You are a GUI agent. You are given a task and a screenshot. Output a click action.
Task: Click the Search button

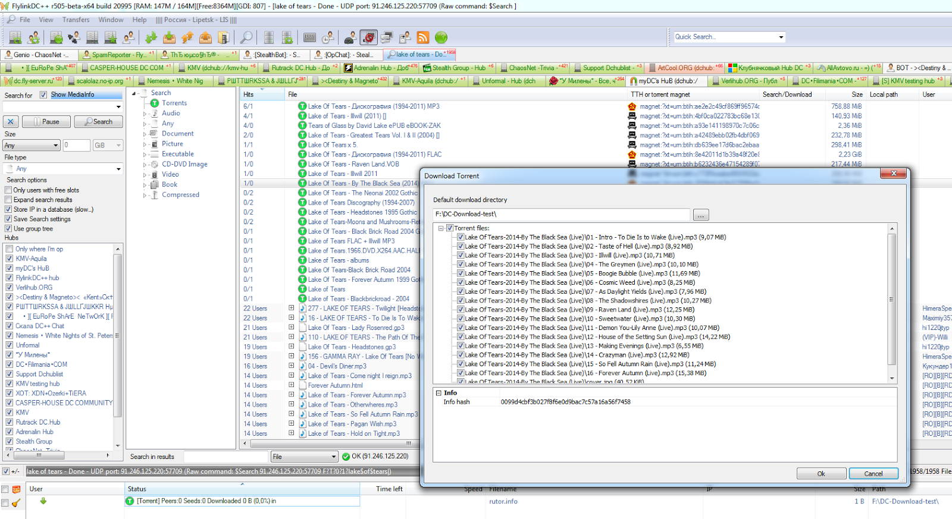(98, 121)
